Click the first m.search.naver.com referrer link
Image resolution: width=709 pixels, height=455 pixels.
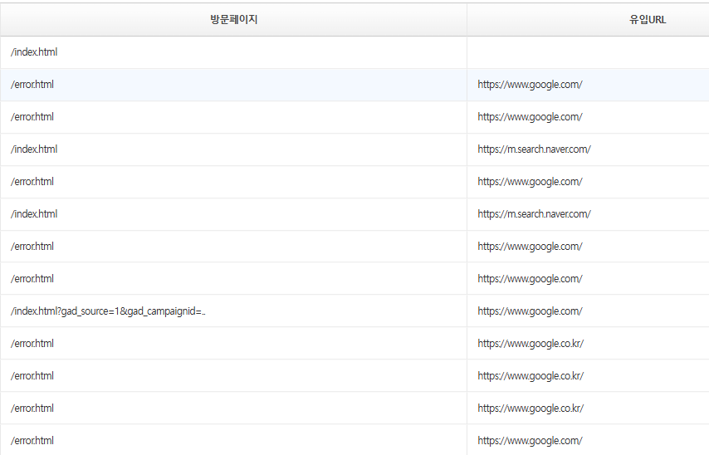(x=534, y=149)
